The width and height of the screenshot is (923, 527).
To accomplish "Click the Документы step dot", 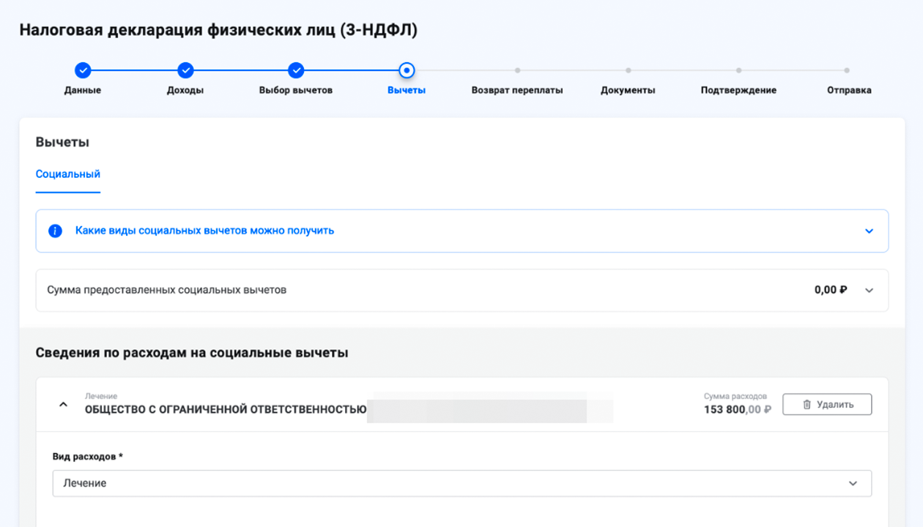I will pyautogui.click(x=628, y=71).
